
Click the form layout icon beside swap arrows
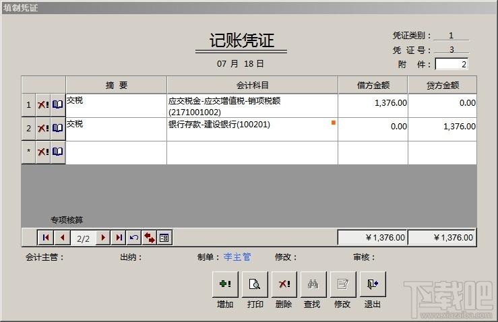164,238
